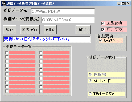Viewport: 132px width, 102px height.
Task: Click the message box reading 変換したい日付をチェックして下さい。
Action: pos(47,39)
